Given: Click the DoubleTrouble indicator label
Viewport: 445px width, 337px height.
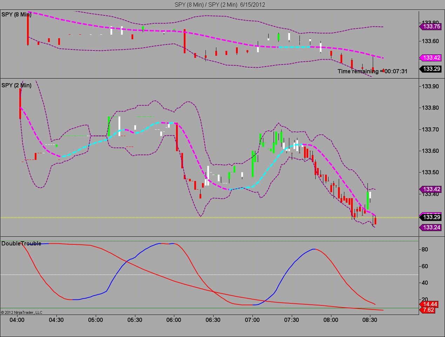Looking at the screenshot, I should (21, 243).
